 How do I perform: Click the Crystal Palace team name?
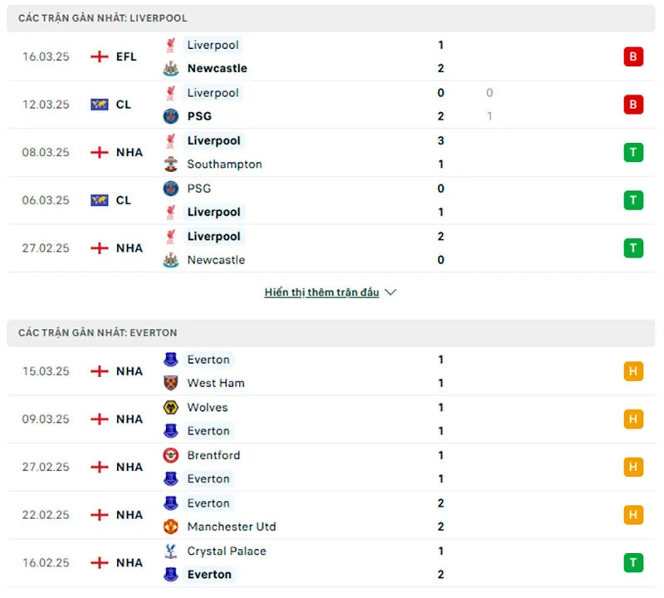(227, 551)
